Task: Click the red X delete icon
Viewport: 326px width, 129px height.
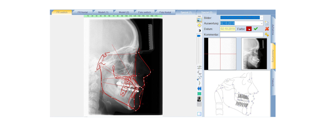Action: pyautogui.click(x=267, y=29)
